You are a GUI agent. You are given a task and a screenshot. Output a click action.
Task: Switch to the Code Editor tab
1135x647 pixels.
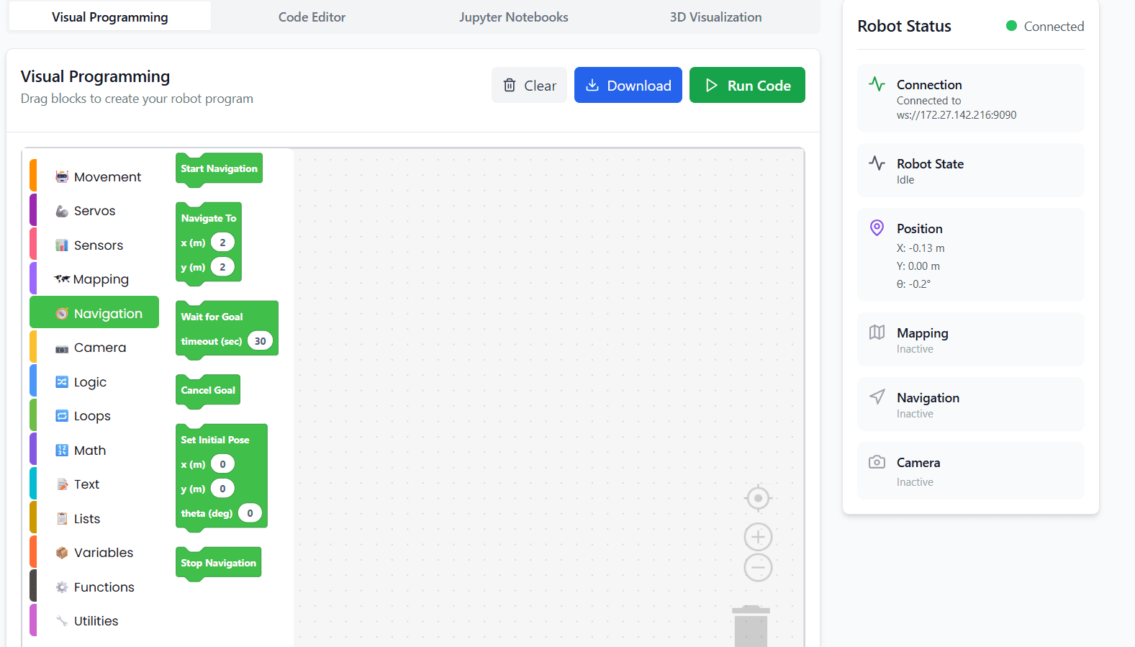coord(312,17)
